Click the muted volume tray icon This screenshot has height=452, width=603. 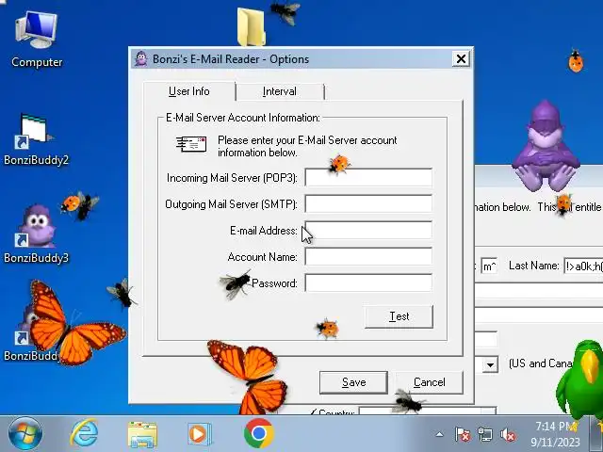[x=508, y=435]
